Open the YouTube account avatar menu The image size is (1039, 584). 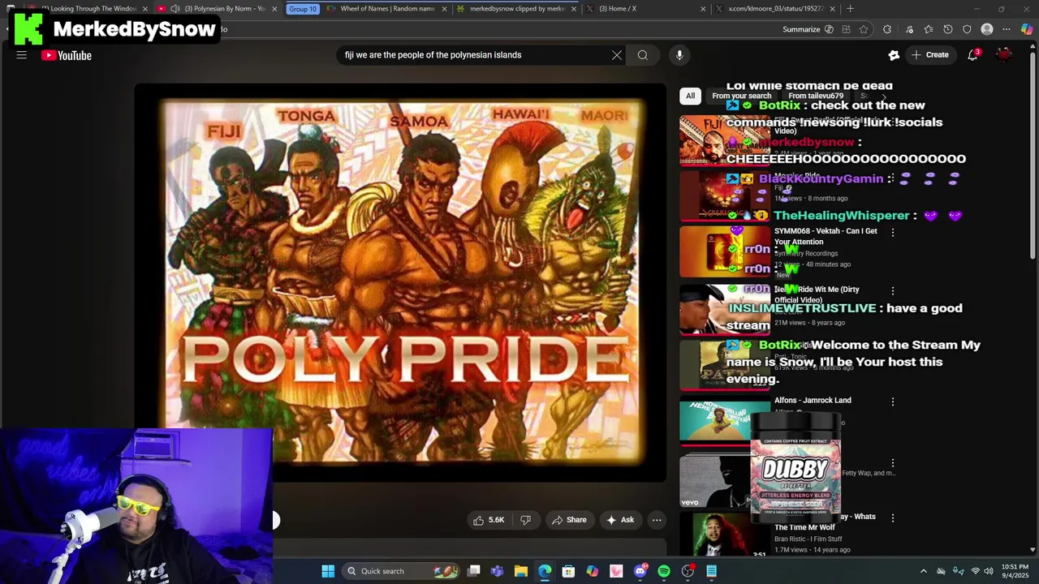[x=1005, y=55]
